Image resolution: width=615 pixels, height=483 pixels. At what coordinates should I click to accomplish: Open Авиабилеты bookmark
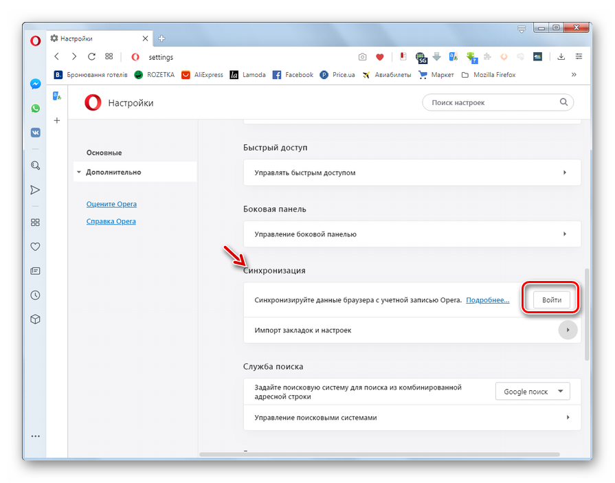click(386, 74)
